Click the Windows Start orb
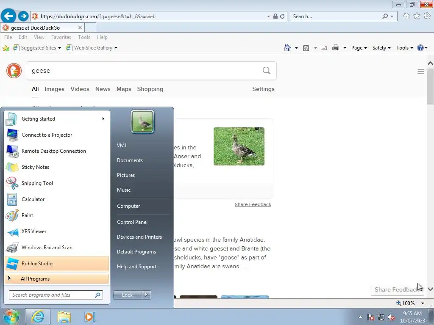 point(11,317)
